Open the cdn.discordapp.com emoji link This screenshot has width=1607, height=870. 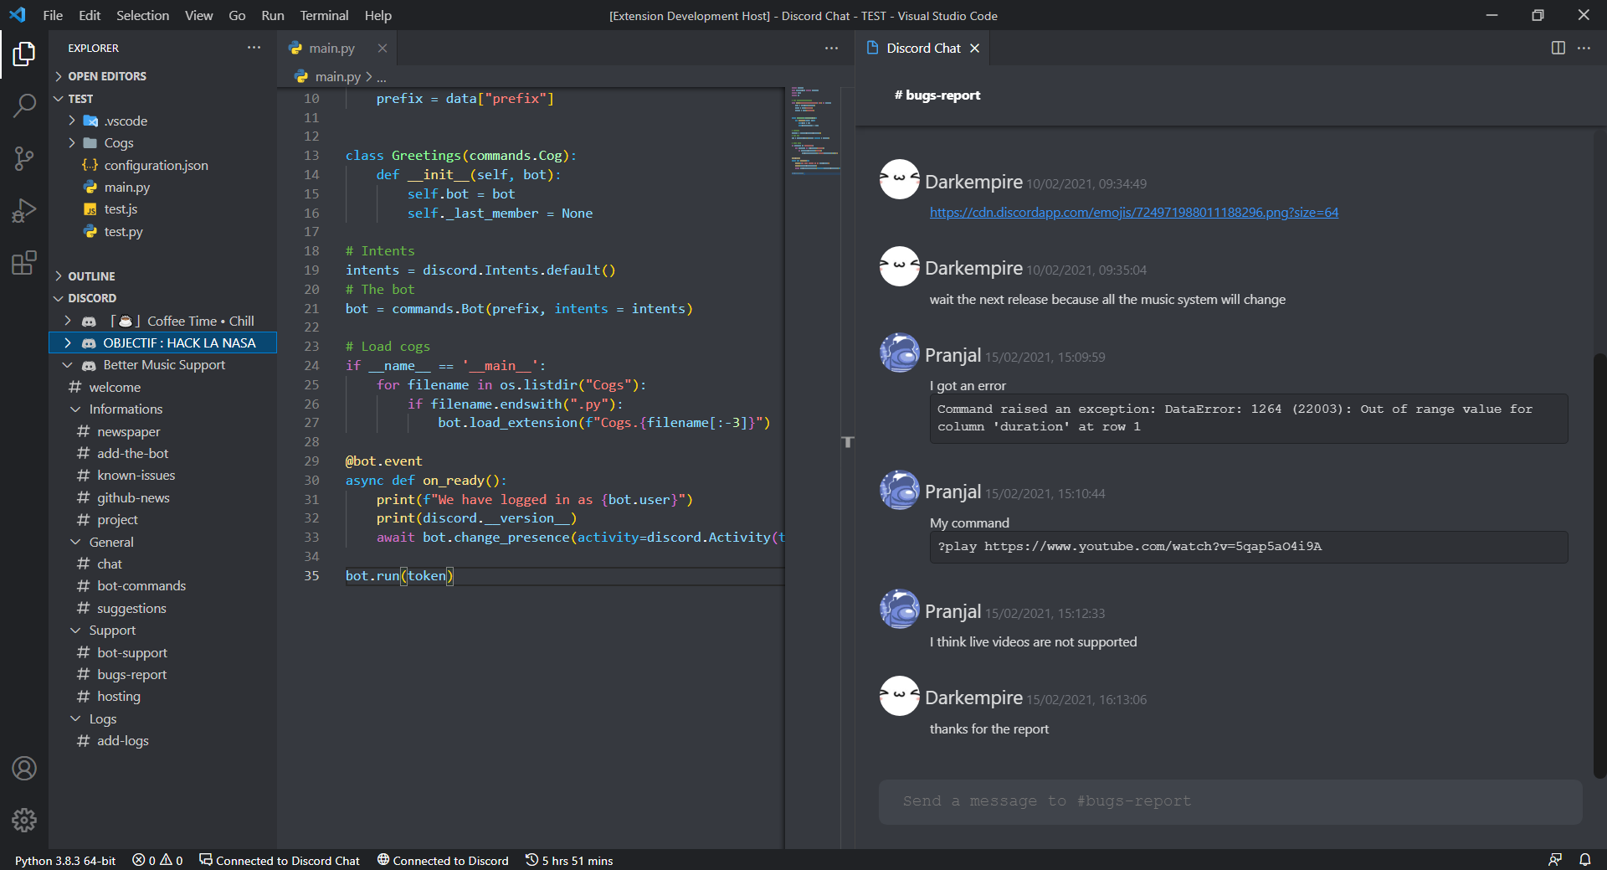coord(1133,213)
